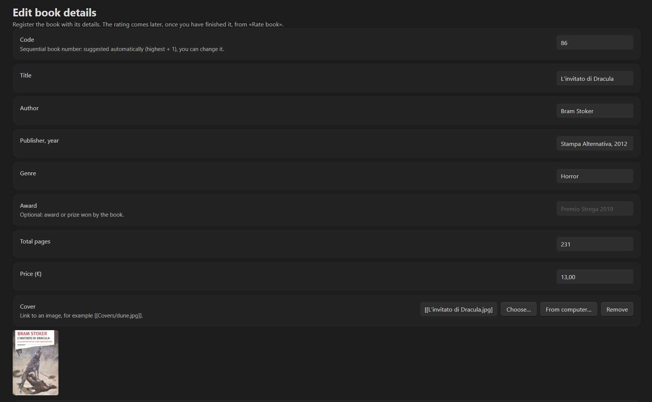Remove the current cover image
This screenshot has height=402, width=652.
point(617,309)
